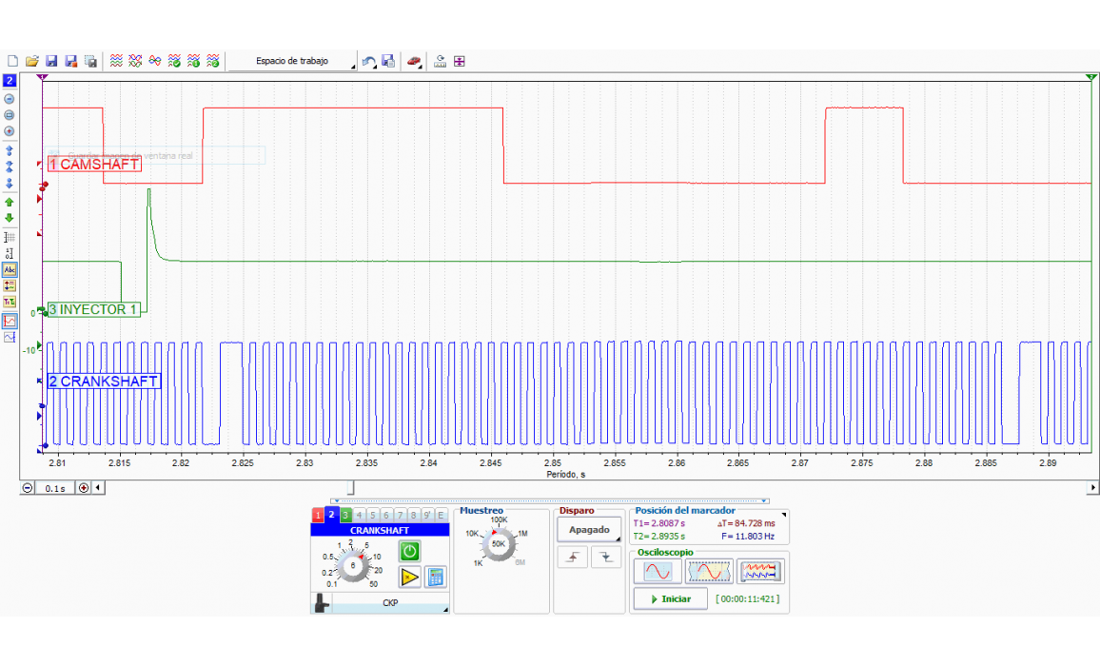
Task: Click the yellow play triangle in CRANKSHAFT panel
Action: [x=409, y=577]
